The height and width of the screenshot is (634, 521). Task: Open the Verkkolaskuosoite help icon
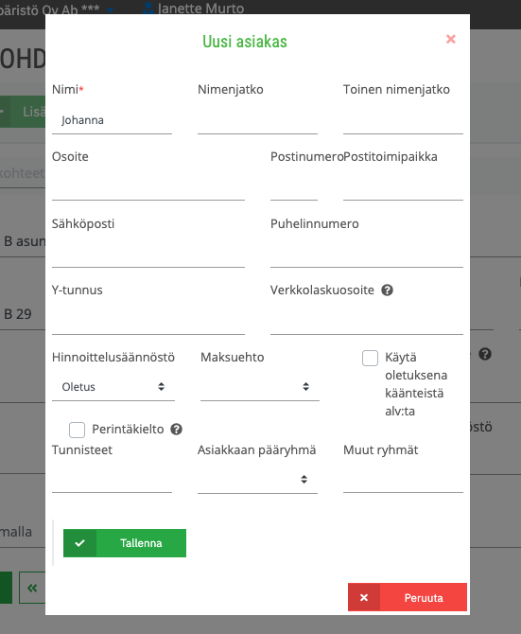(x=387, y=291)
